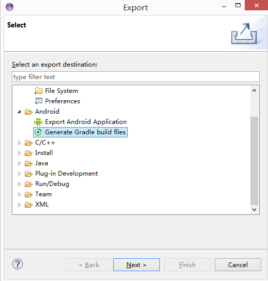Click the File System export icon

coord(38,91)
